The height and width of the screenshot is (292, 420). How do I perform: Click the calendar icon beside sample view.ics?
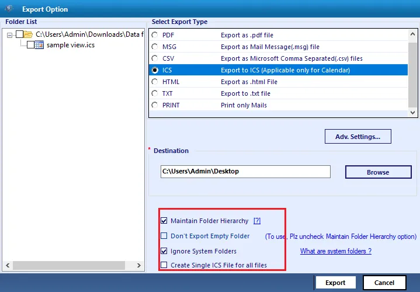[x=39, y=45]
